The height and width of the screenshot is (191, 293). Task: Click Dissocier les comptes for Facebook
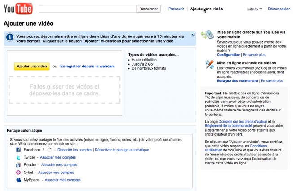point(75,150)
